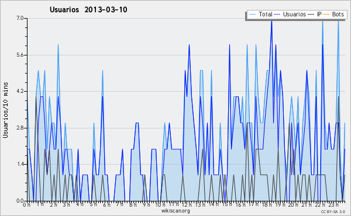Click the y-axis label '0.0'

click(20, 201)
